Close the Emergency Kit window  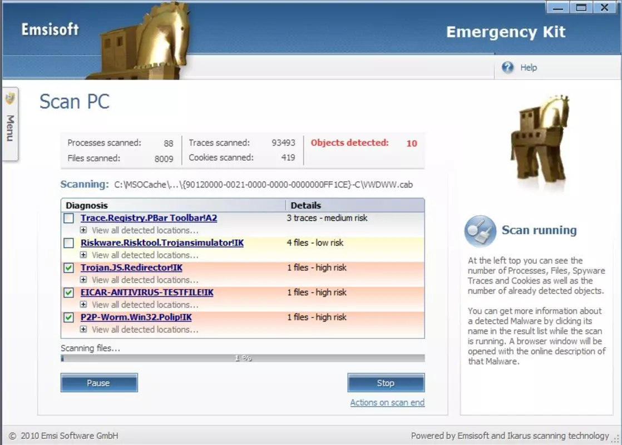pos(605,8)
